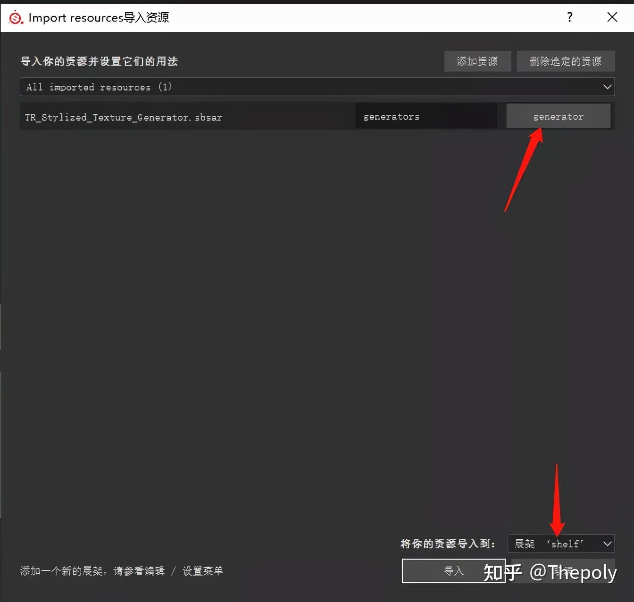Open the 展架 'shelf' destination dropdown

tap(561, 544)
